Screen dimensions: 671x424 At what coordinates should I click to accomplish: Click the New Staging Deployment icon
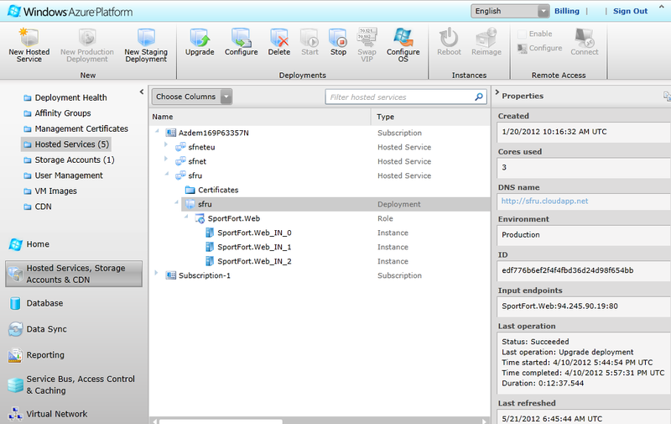(146, 37)
